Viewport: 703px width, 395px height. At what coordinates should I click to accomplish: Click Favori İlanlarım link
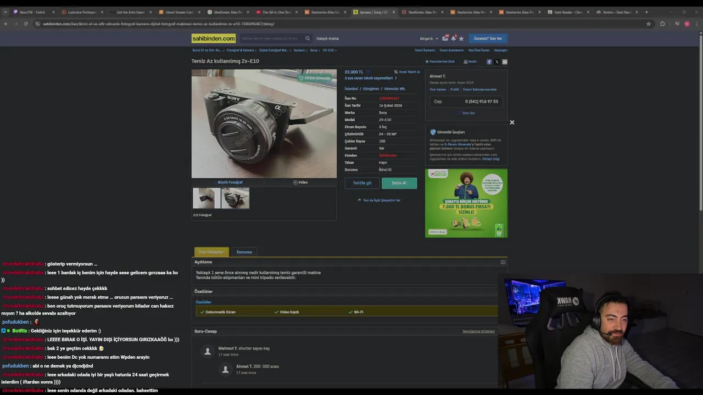425,50
